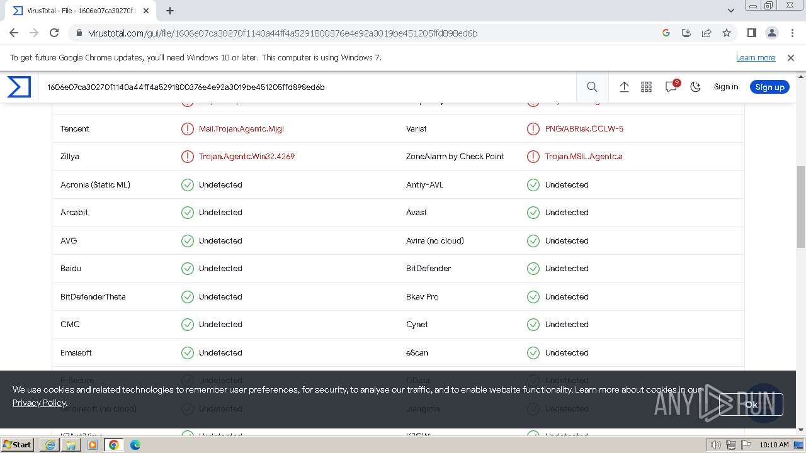Image resolution: width=806 pixels, height=453 pixels.
Task: Click the page vertical scrollbar
Action: point(801,208)
